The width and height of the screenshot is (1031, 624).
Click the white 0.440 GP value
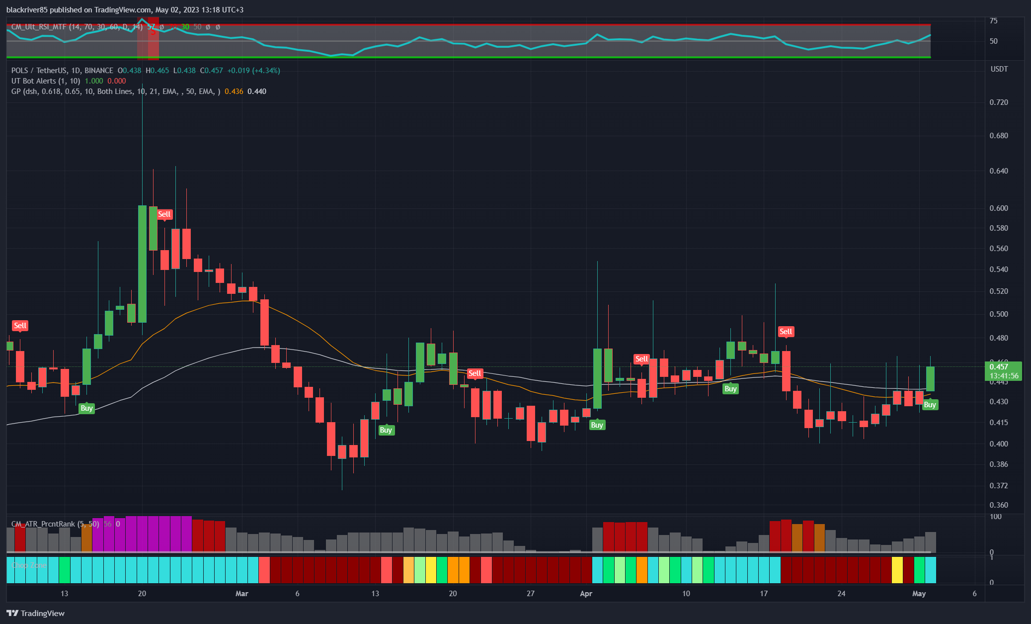(257, 91)
